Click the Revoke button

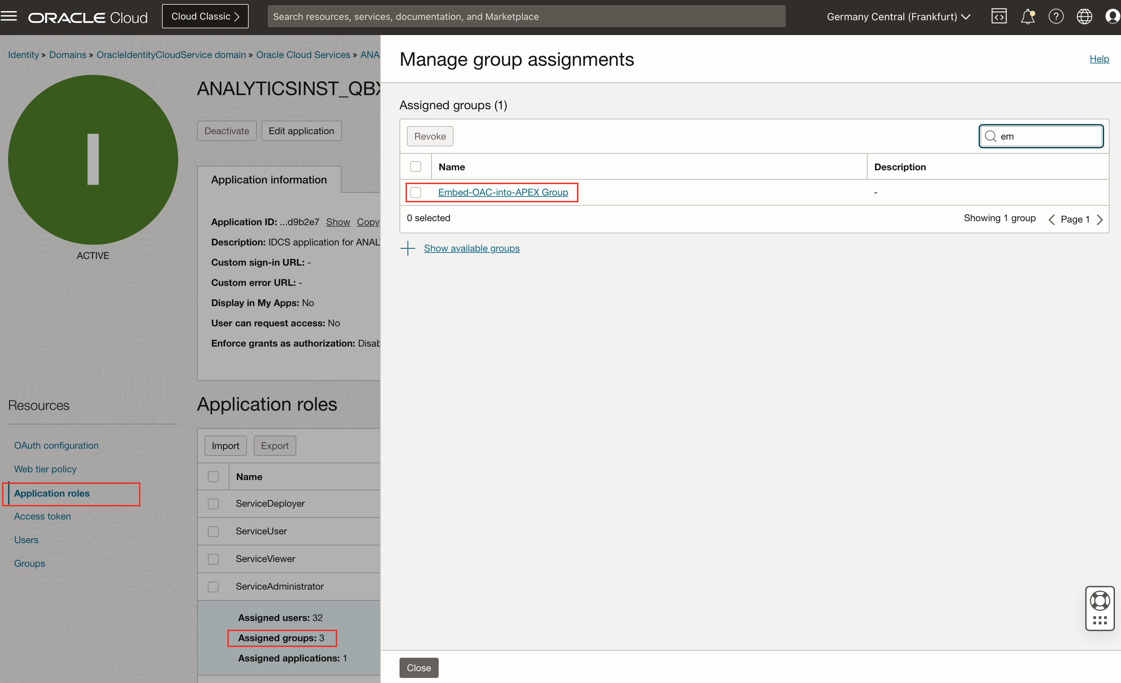(x=430, y=136)
